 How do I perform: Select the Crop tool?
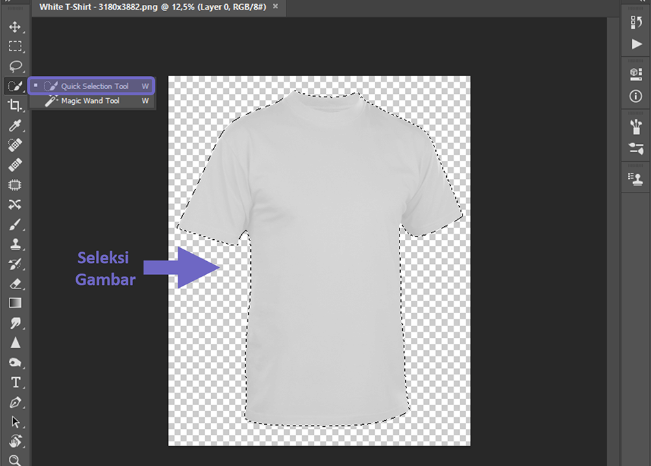(15, 106)
